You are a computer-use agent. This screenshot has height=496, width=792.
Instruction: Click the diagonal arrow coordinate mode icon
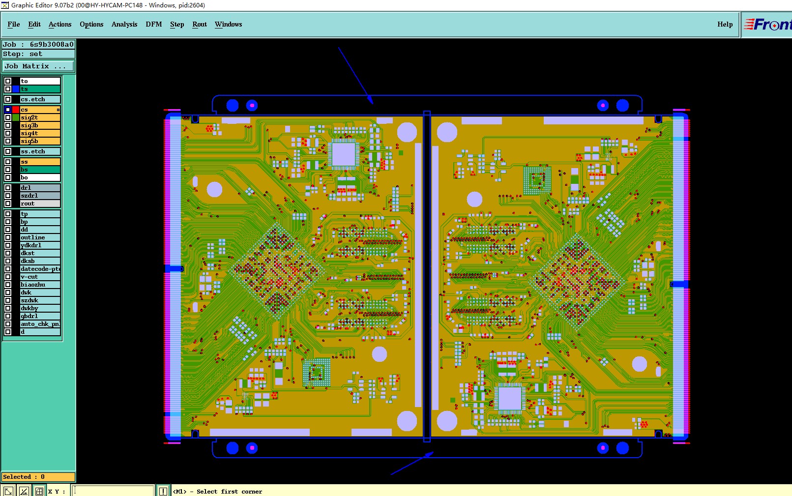coord(8,491)
